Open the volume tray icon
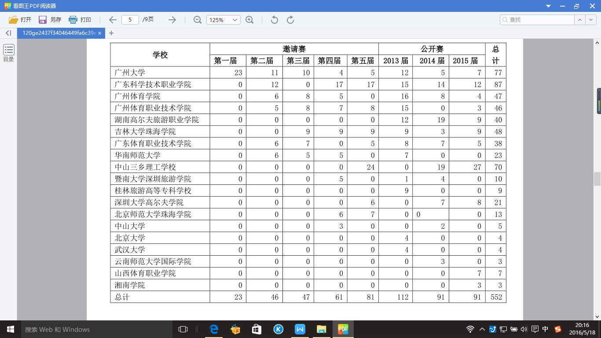Viewport: 601px width, 338px height. tap(524, 329)
